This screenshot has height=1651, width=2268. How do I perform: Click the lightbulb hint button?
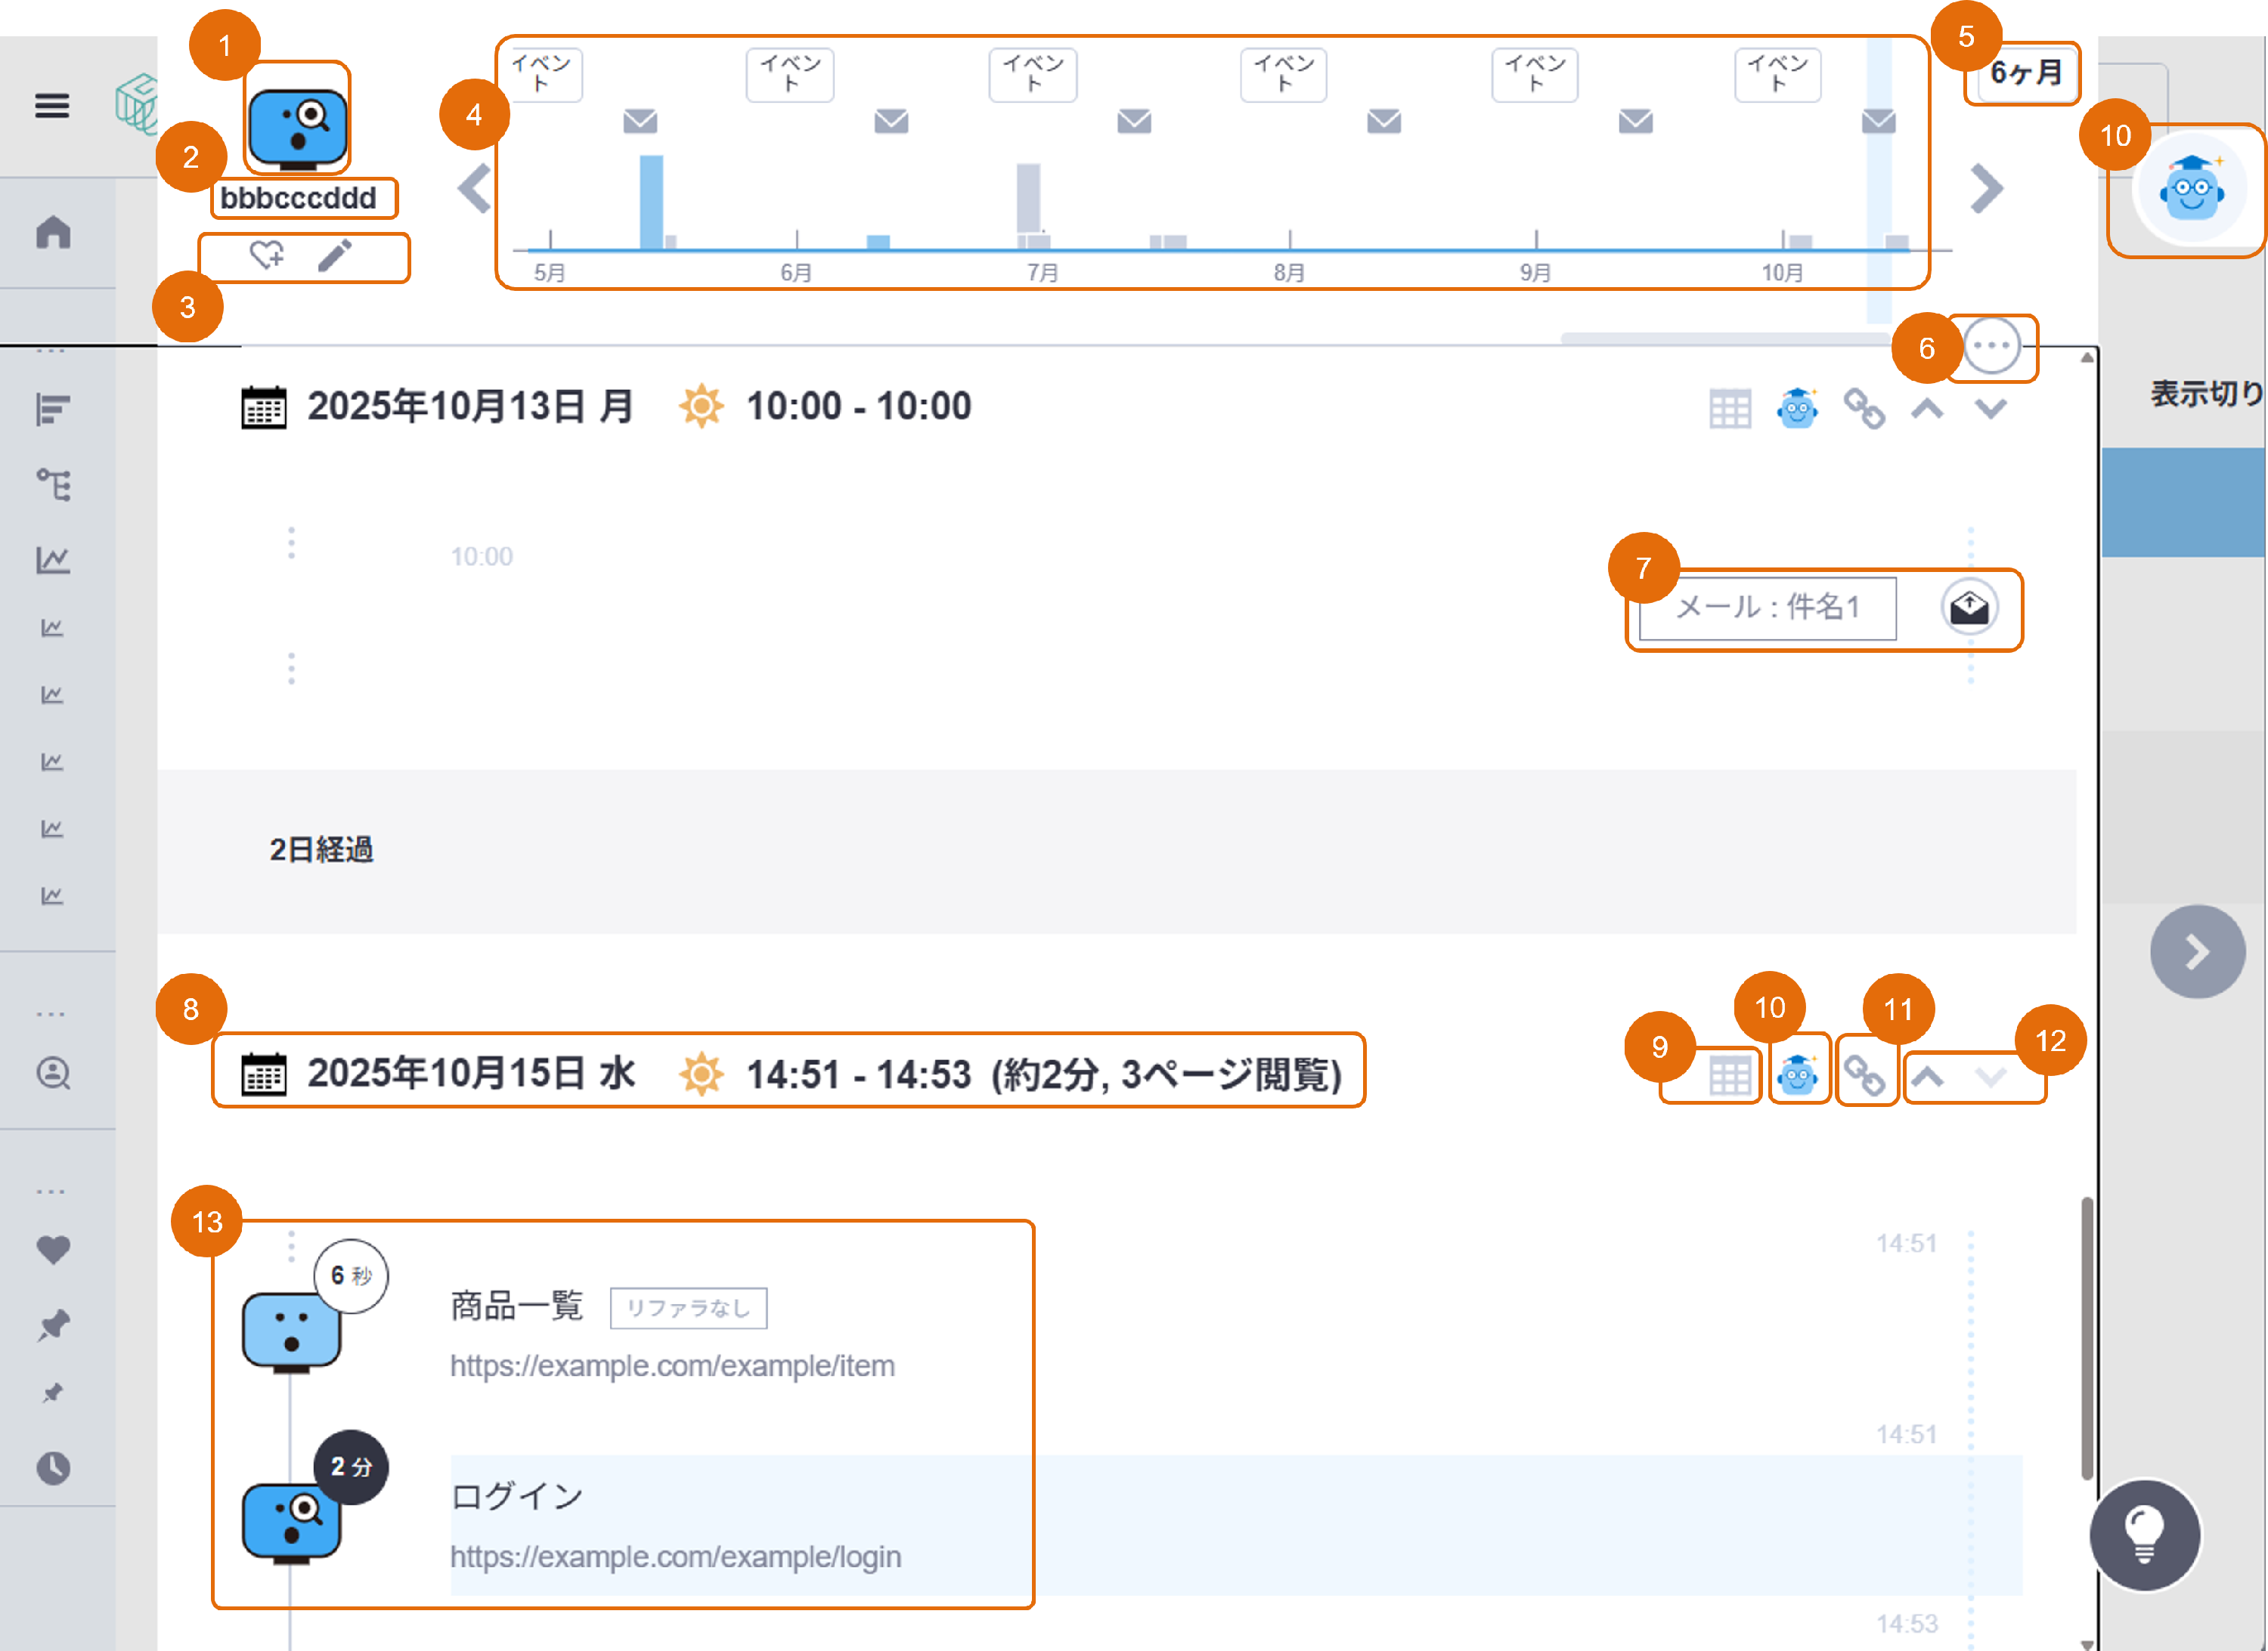tap(2144, 1534)
